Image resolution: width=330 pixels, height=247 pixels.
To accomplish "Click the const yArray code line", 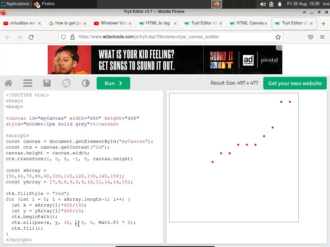I will pos(69,182).
